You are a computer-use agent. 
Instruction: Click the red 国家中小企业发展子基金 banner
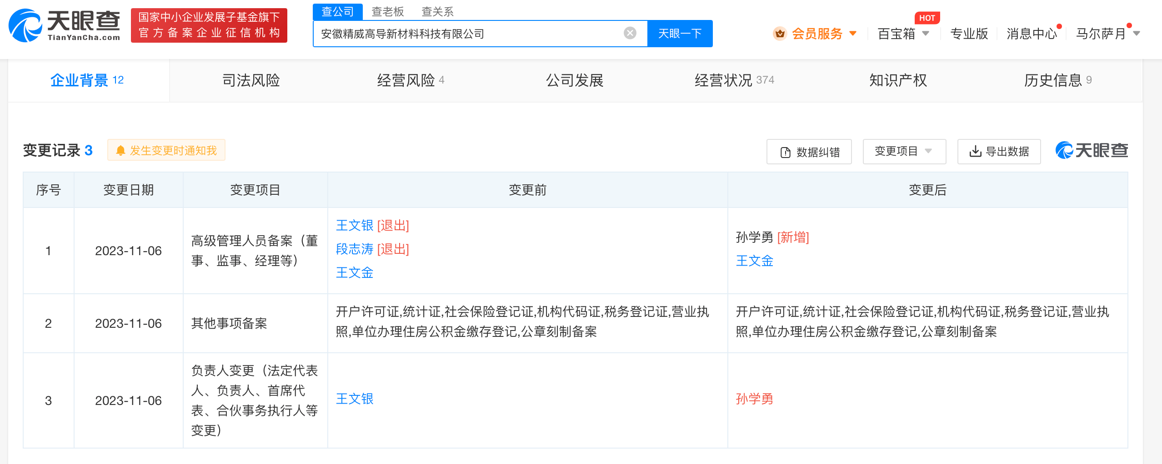click(x=209, y=25)
